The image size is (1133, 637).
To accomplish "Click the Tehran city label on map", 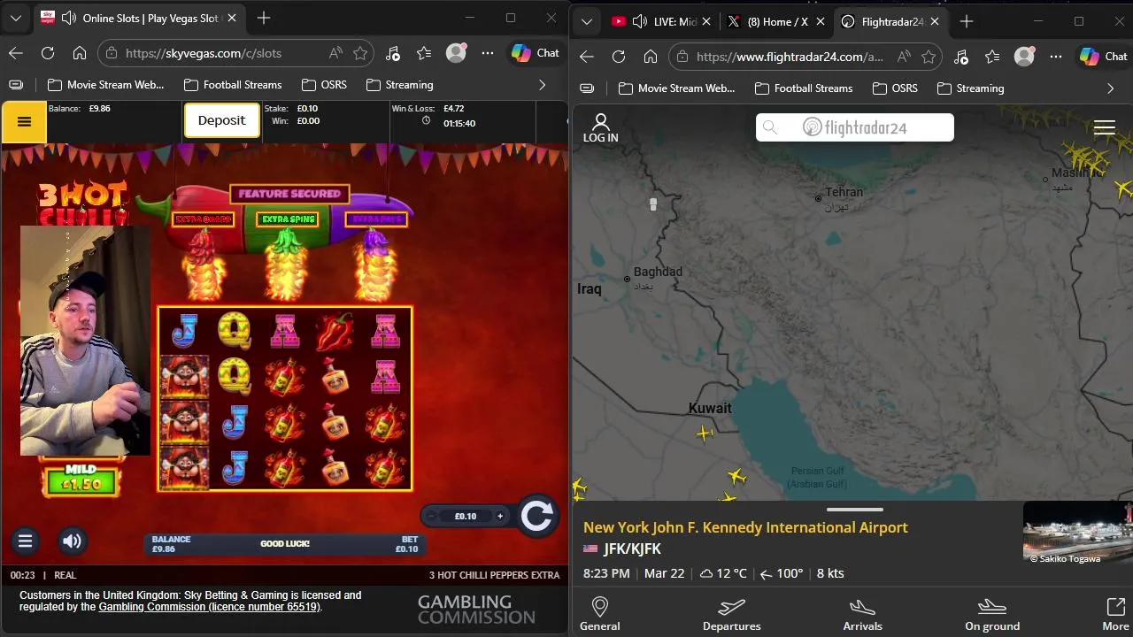I will tap(844, 192).
